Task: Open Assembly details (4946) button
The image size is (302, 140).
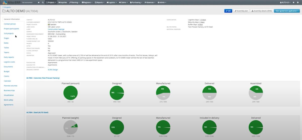Action: [262, 11]
